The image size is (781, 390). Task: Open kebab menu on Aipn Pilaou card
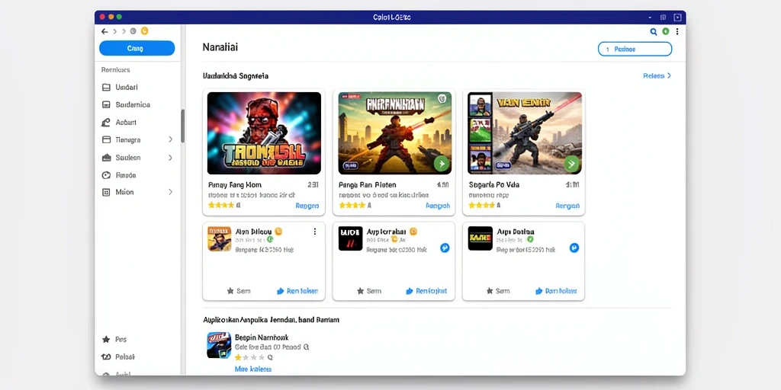(315, 232)
